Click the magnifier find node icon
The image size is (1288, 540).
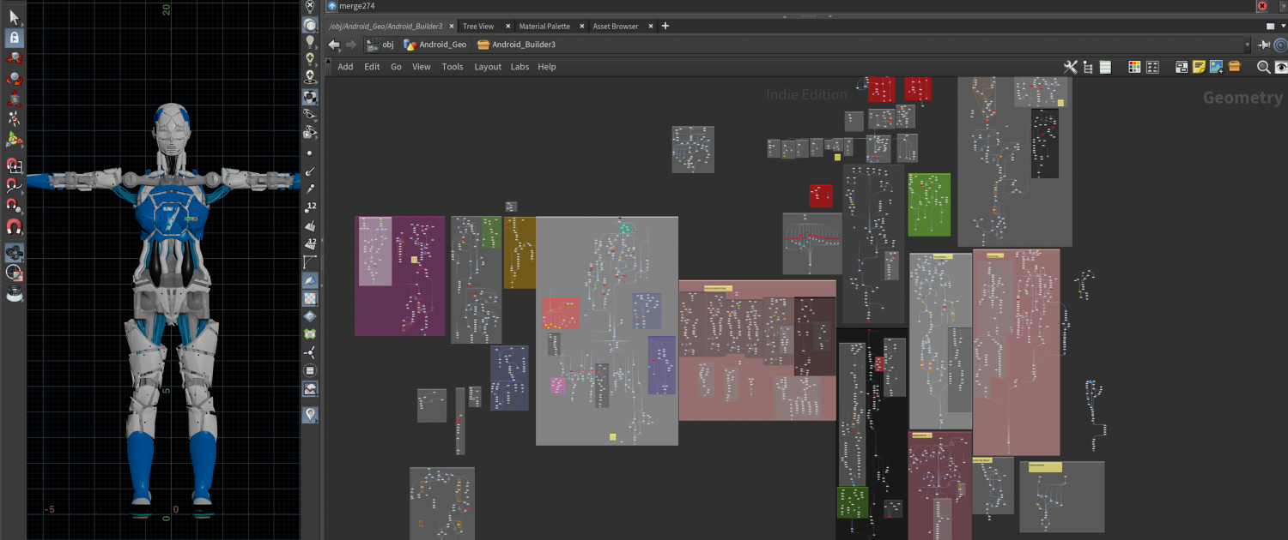[x=1263, y=67]
